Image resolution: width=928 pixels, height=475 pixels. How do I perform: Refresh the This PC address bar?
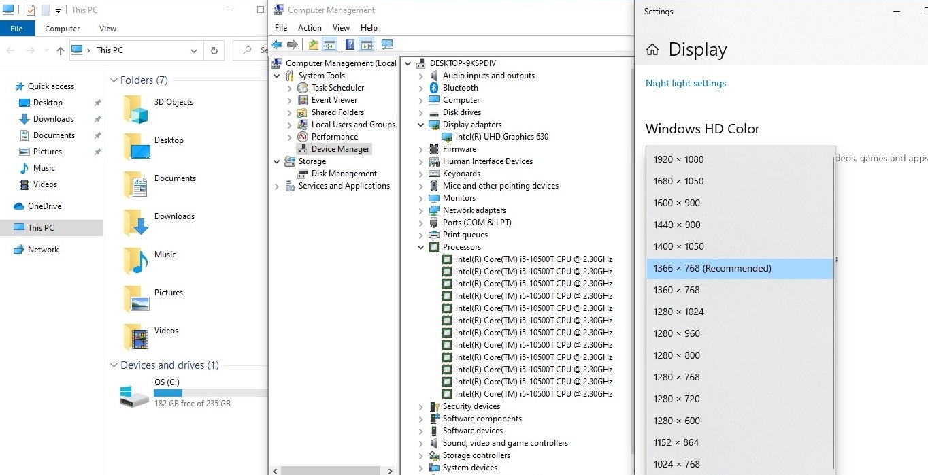coord(214,50)
